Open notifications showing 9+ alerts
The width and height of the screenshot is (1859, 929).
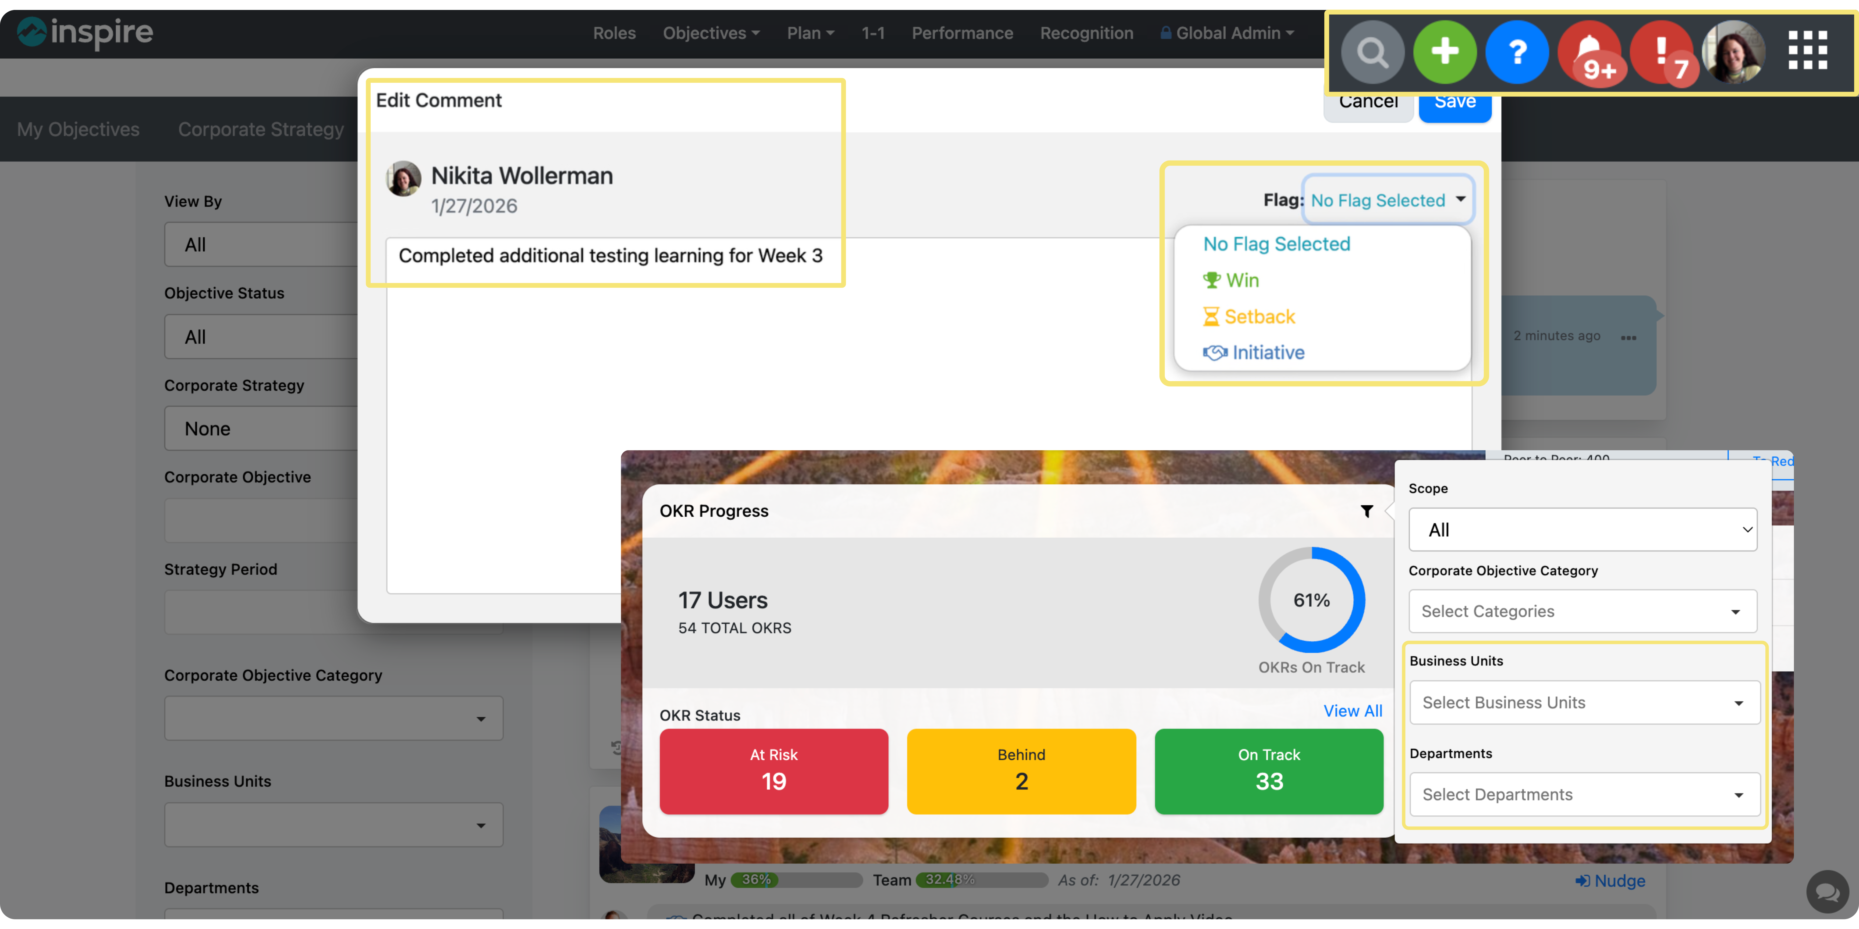[x=1591, y=51]
